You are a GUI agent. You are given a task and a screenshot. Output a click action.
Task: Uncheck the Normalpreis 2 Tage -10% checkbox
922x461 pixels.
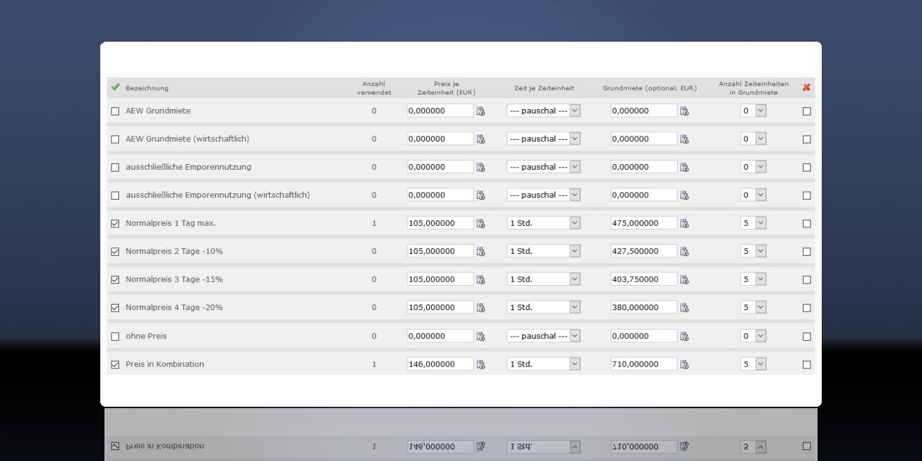pos(116,252)
